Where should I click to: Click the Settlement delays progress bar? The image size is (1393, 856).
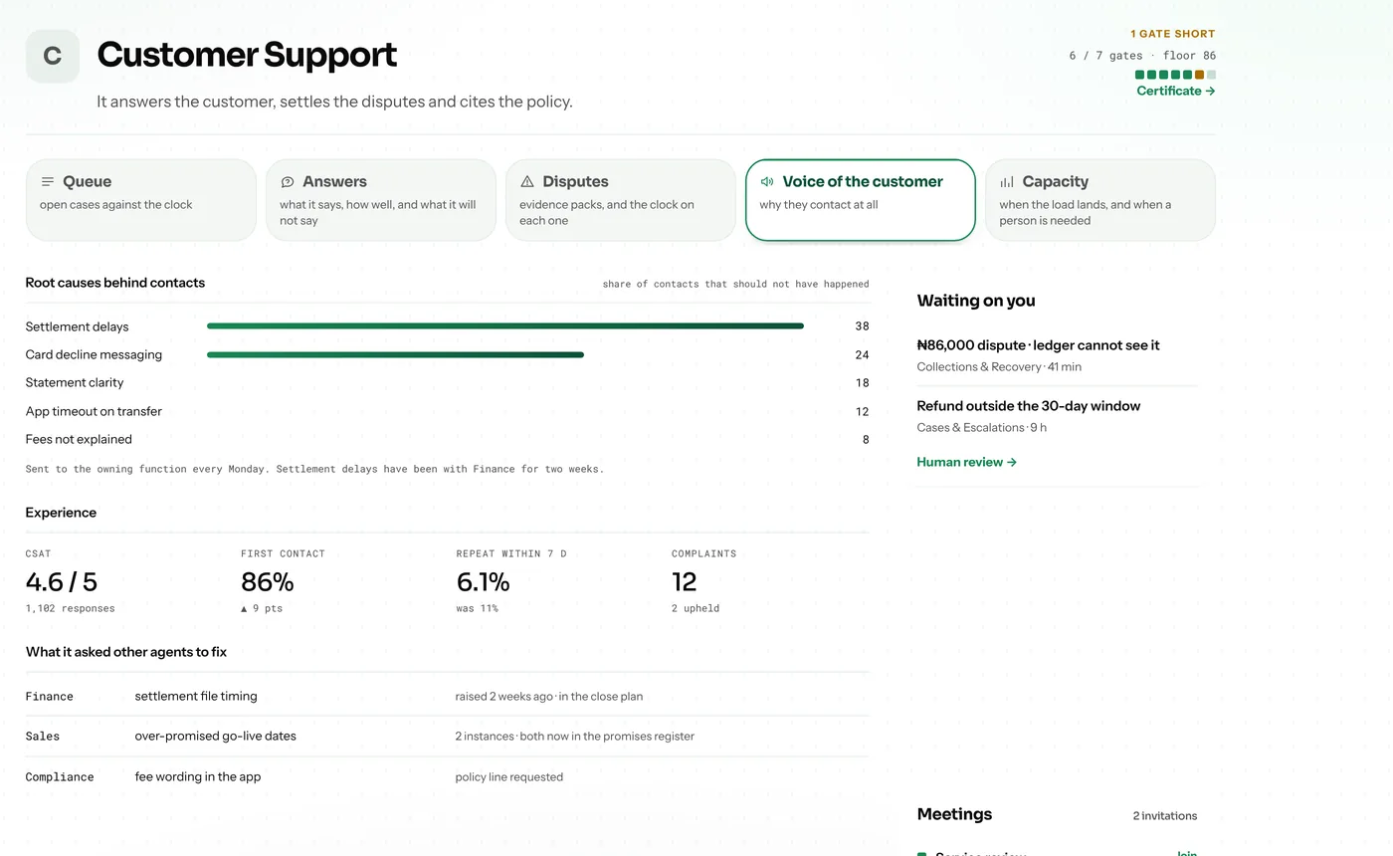click(x=505, y=326)
